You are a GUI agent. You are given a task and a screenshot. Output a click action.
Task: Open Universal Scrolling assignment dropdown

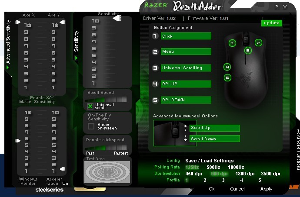point(186,68)
